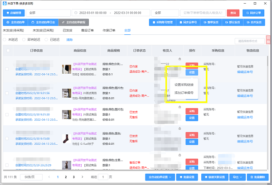Select 即将延迟 radio button
The height and width of the screenshot is (185, 272).
(x=24, y=40)
